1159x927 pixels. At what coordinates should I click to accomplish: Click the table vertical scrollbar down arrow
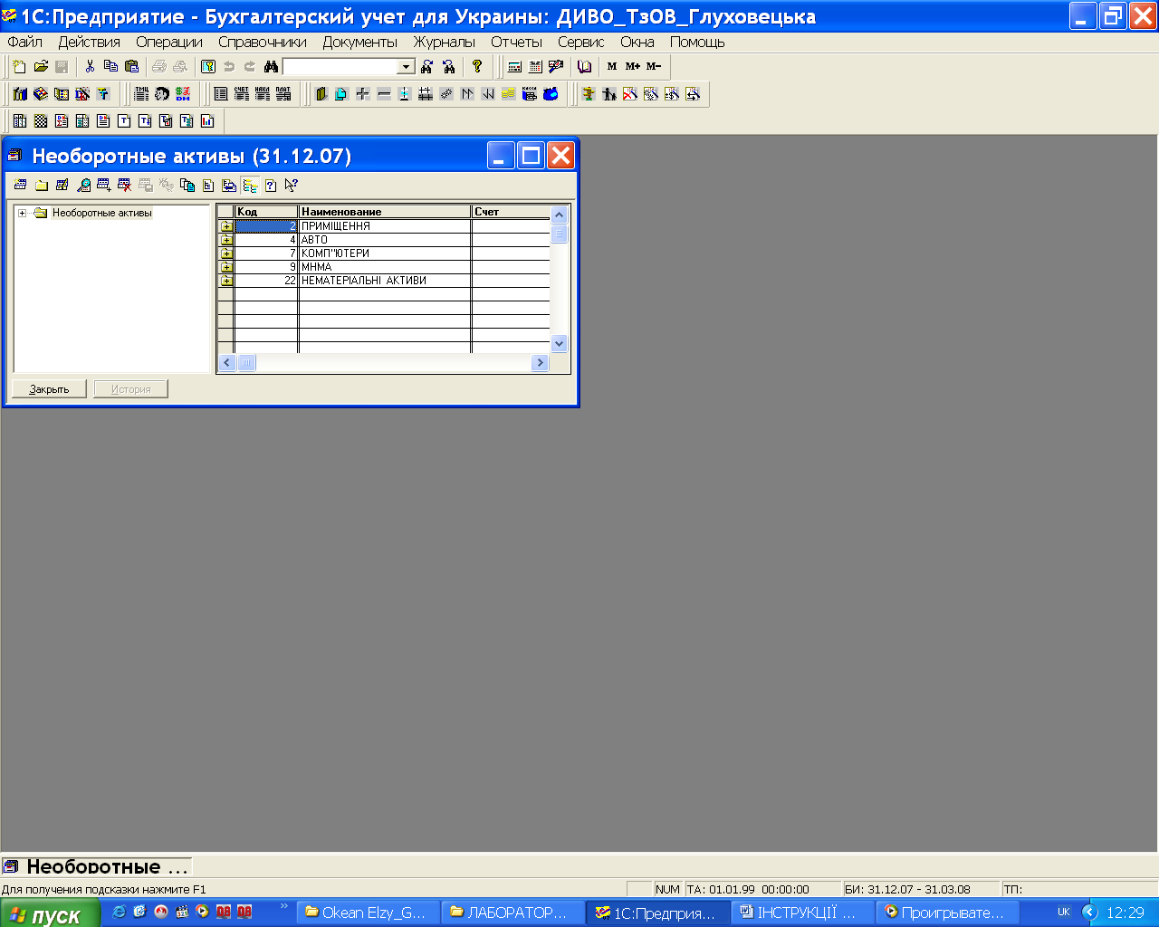click(x=559, y=343)
